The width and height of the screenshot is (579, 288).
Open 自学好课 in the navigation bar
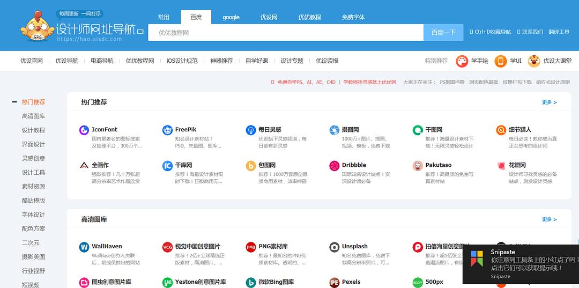(257, 61)
